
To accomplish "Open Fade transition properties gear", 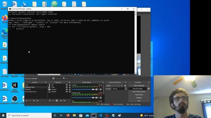I will [x=125, y=86].
